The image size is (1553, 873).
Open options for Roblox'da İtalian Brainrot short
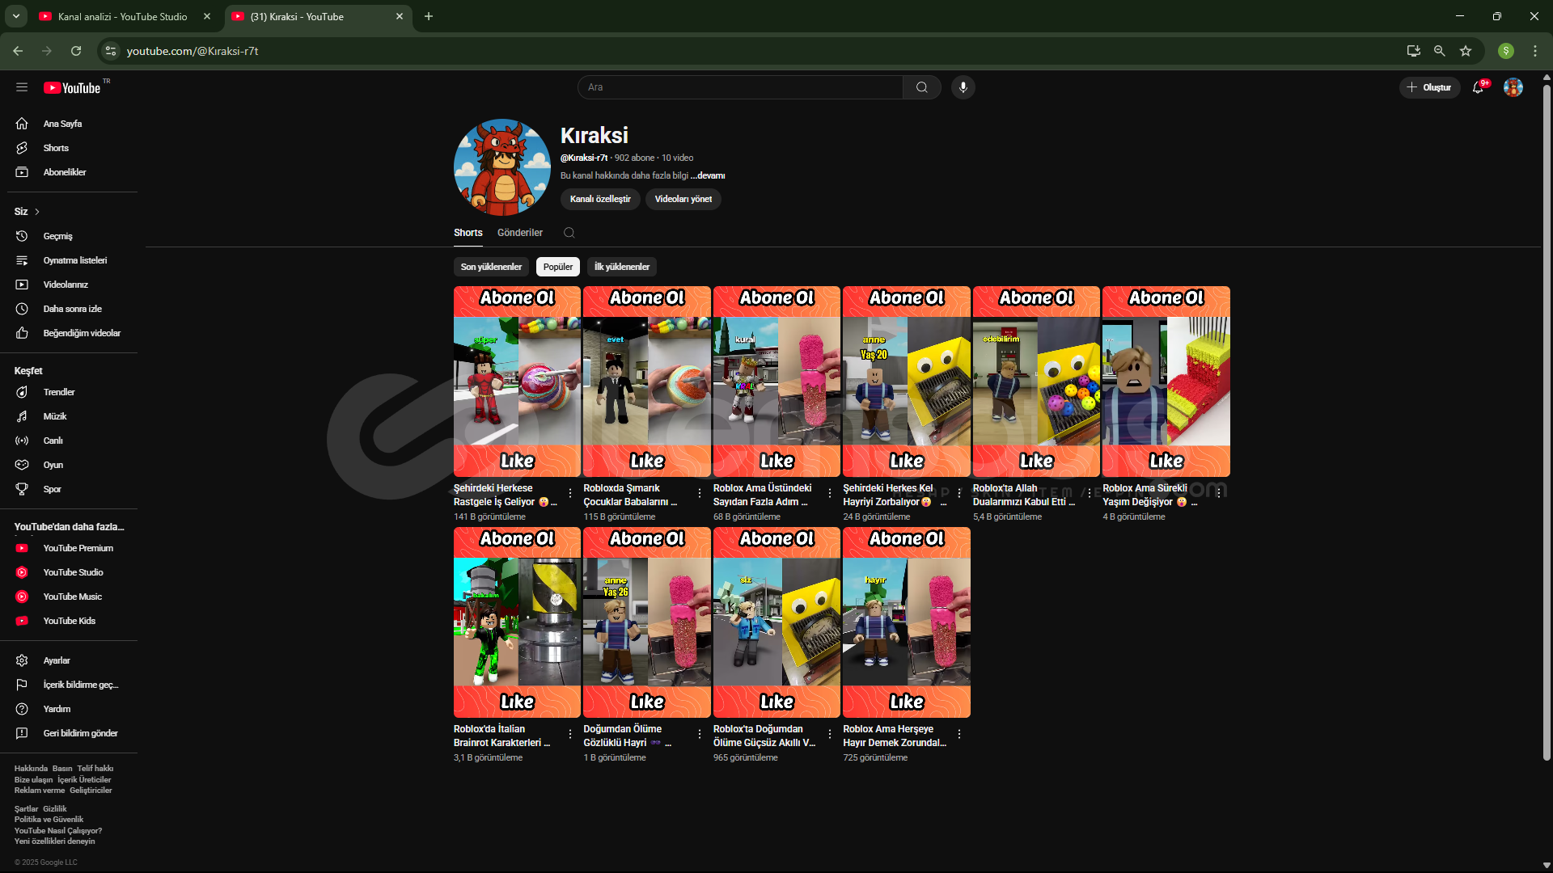point(570,734)
